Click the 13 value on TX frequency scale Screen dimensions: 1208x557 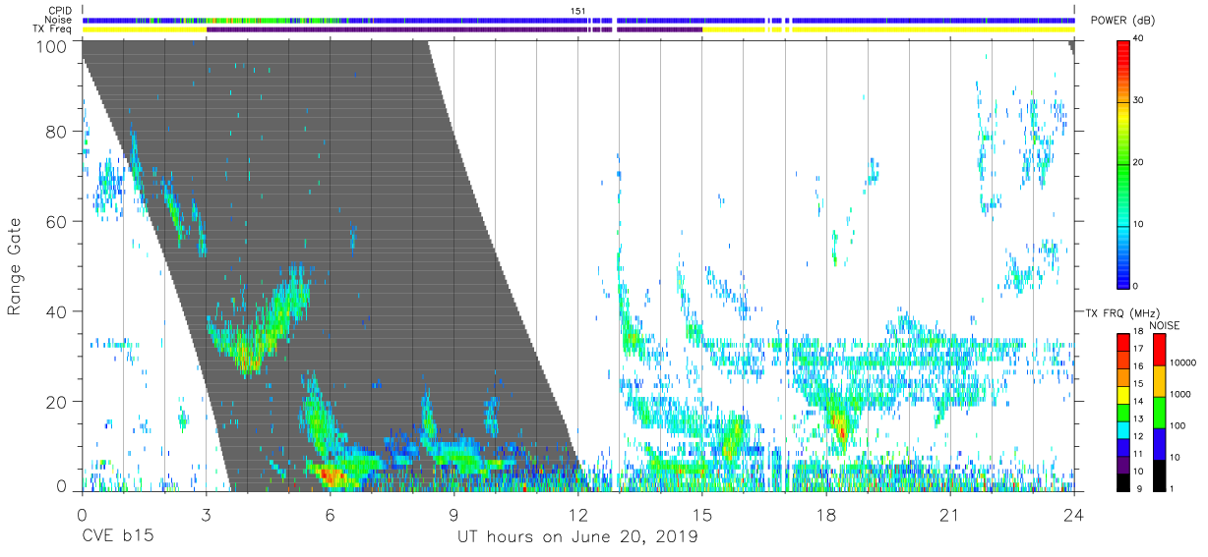click(x=1138, y=418)
